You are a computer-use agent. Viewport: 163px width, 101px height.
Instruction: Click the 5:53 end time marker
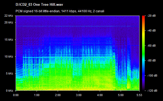click(x=139, y=95)
